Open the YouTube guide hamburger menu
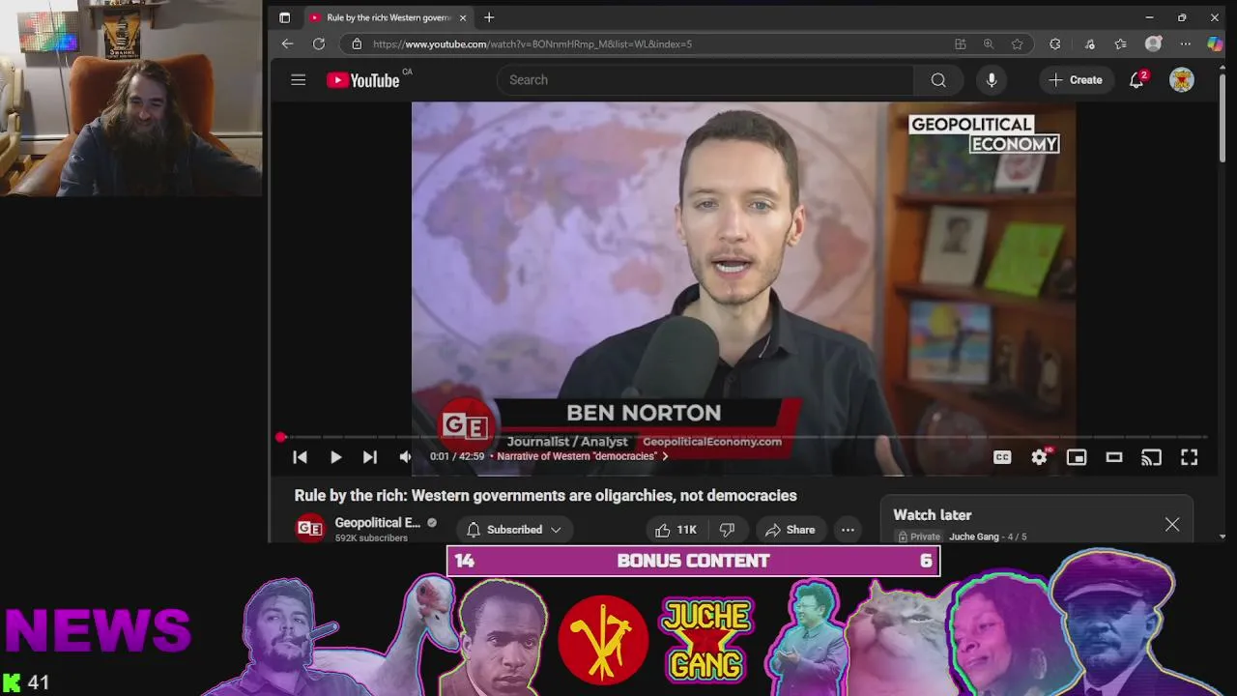This screenshot has width=1237, height=696. pos(298,80)
